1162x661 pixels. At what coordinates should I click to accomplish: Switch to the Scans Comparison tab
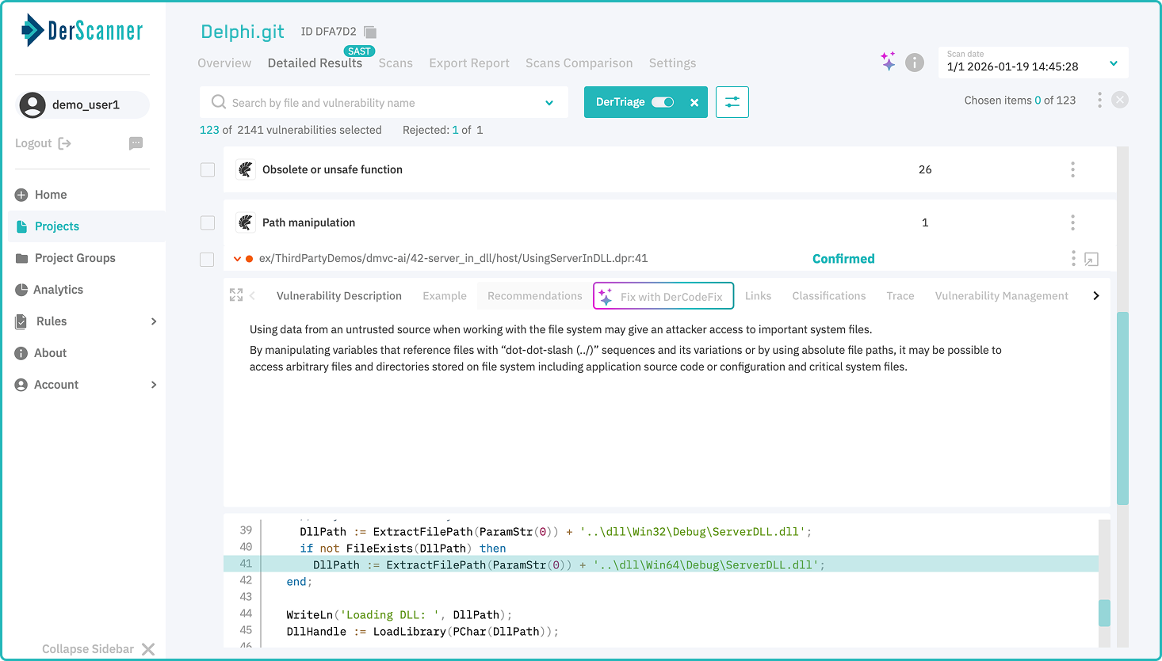[x=579, y=63]
